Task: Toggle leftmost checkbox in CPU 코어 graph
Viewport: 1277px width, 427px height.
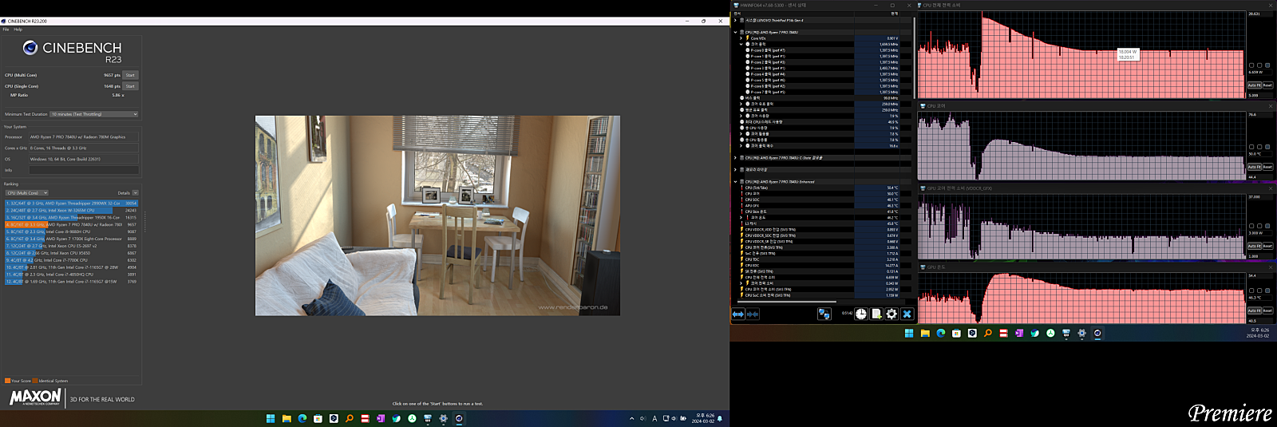Action: [x=1251, y=147]
